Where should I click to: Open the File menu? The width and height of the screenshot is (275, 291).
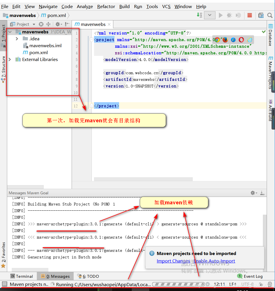5,7
